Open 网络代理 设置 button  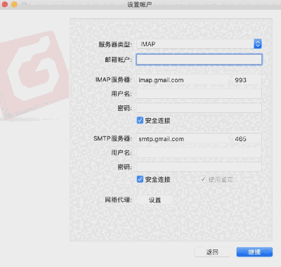pos(155,200)
